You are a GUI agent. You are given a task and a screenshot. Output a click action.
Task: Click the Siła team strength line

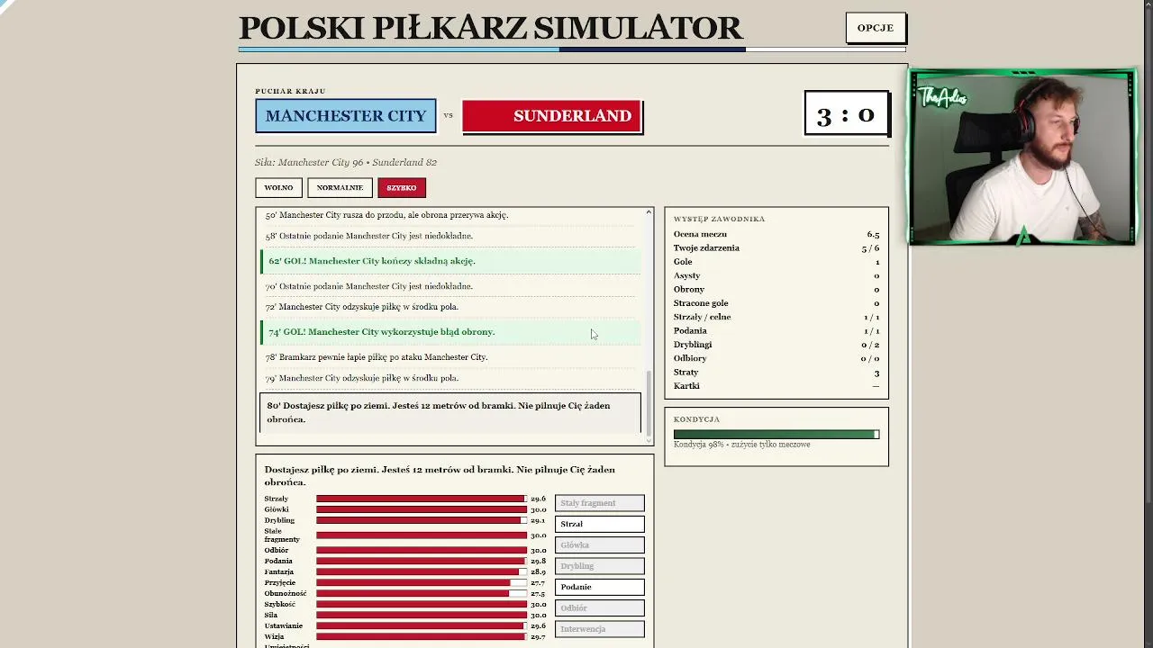tap(346, 163)
